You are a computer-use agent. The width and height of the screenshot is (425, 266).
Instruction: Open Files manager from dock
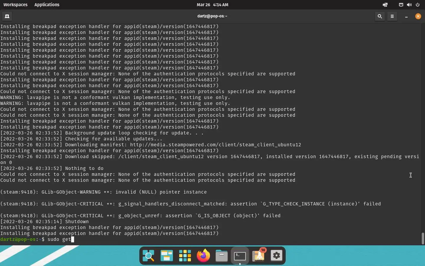pyautogui.click(x=222, y=256)
